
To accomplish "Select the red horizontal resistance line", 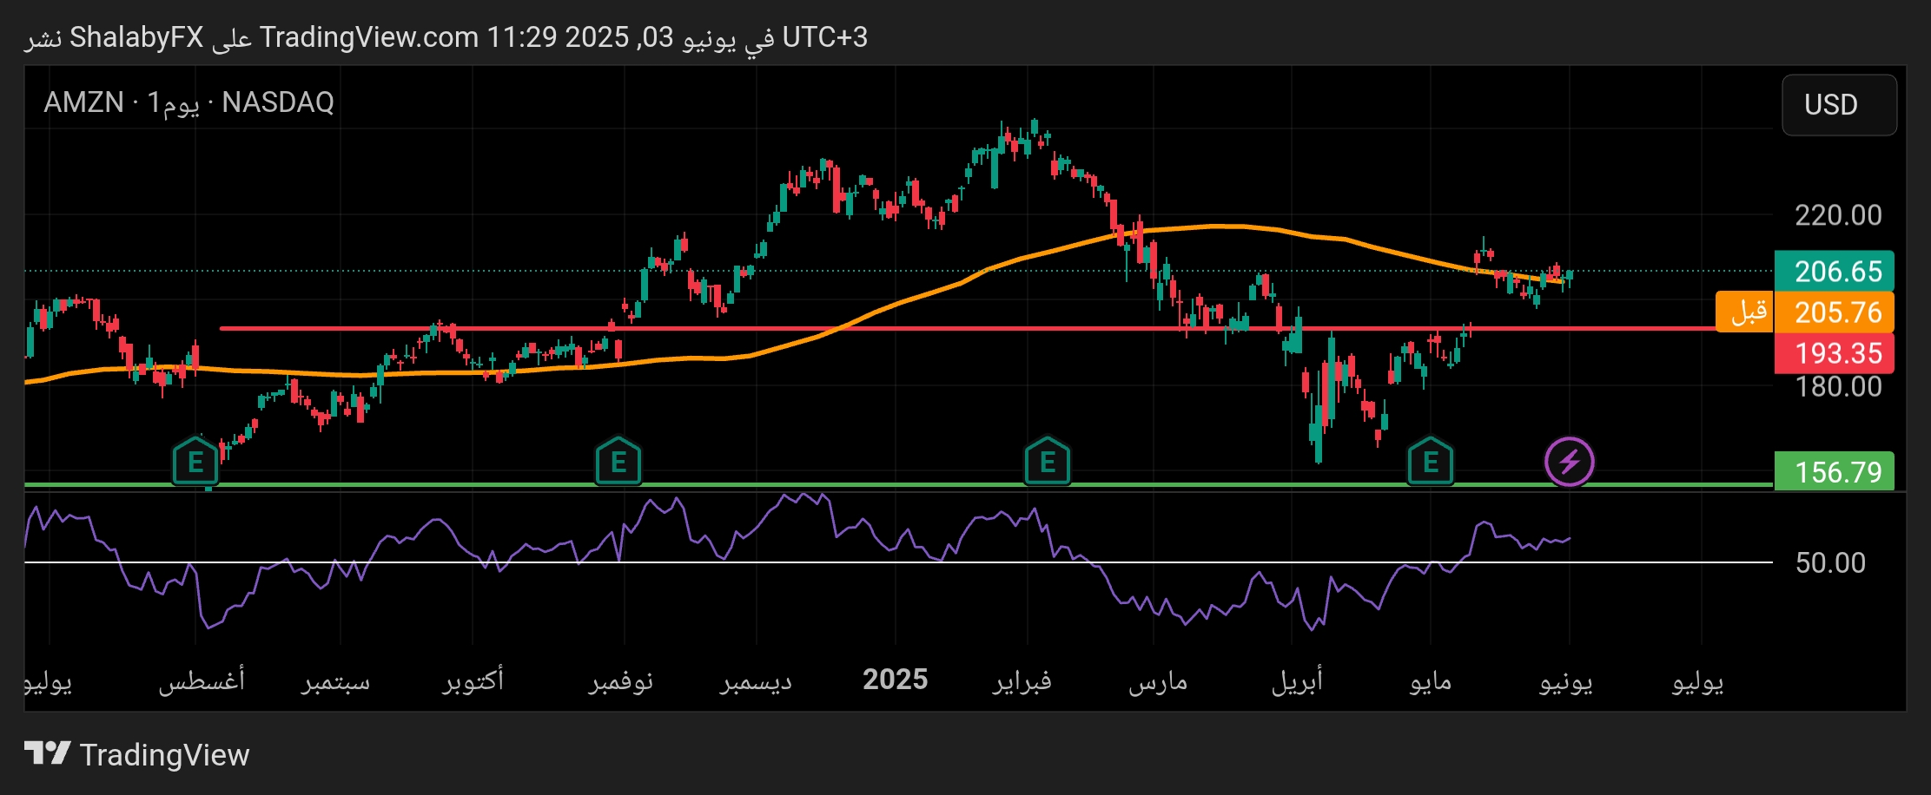I will (x=956, y=329).
